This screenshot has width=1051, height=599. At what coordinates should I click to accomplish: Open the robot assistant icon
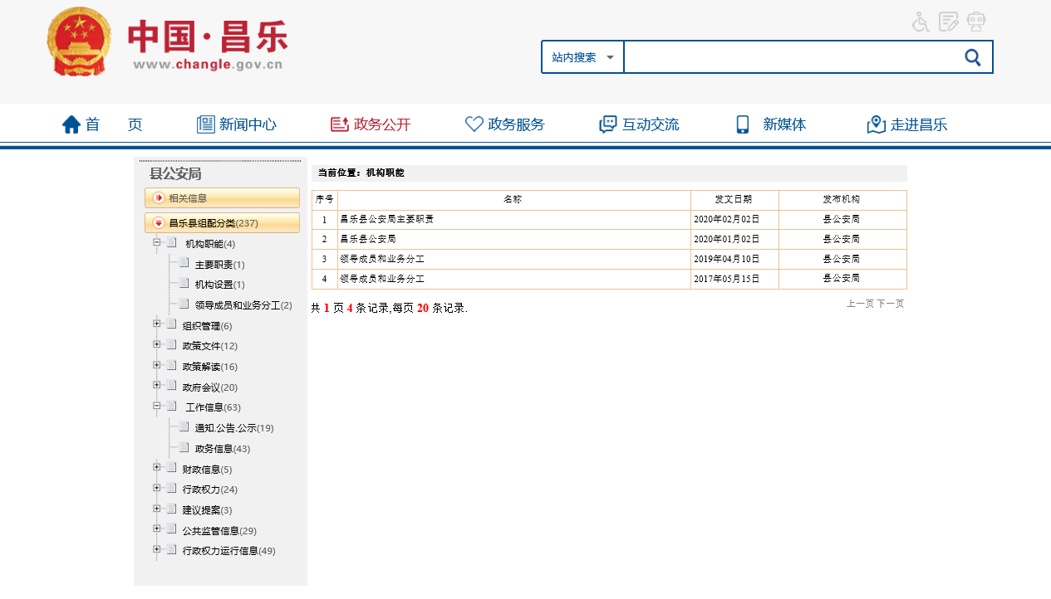point(976,22)
